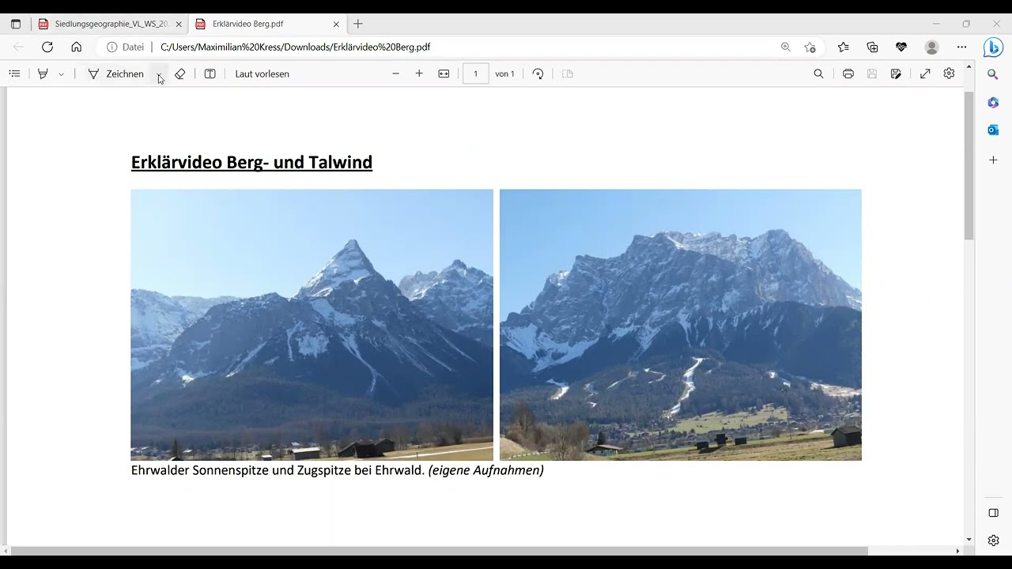
Task: Close the Erklärvideo Berg.pdf tab
Action: click(x=336, y=24)
